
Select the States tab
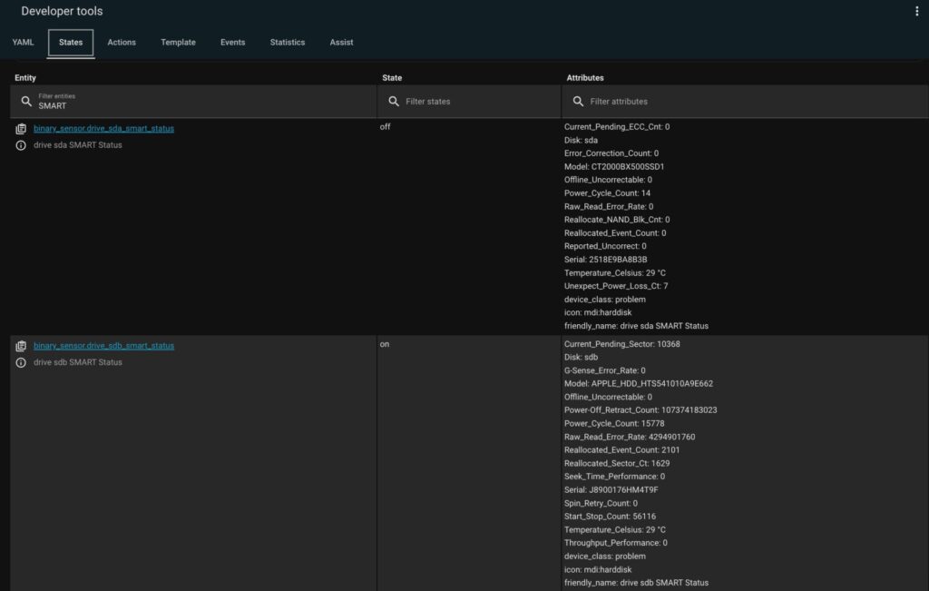(71, 43)
